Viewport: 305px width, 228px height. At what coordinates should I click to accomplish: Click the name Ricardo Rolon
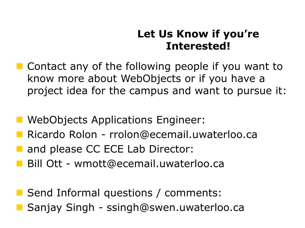click(x=62, y=134)
